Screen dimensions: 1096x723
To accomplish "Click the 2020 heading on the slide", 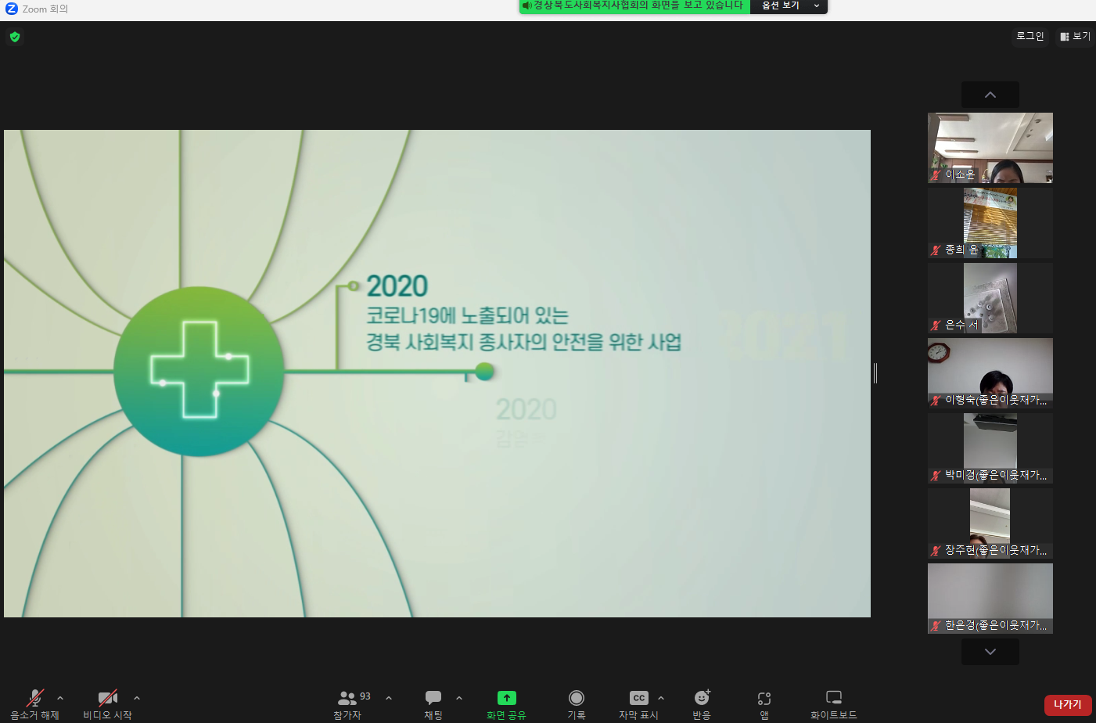I will click(x=397, y=286).
